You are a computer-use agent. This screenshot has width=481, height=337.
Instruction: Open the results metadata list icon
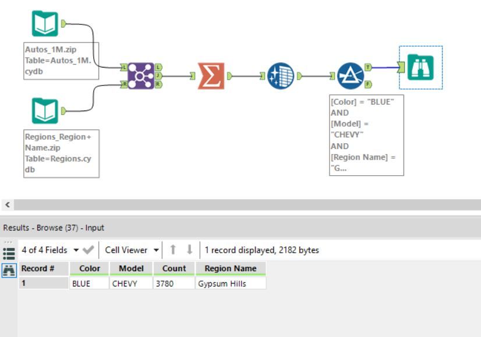point(9,254)
